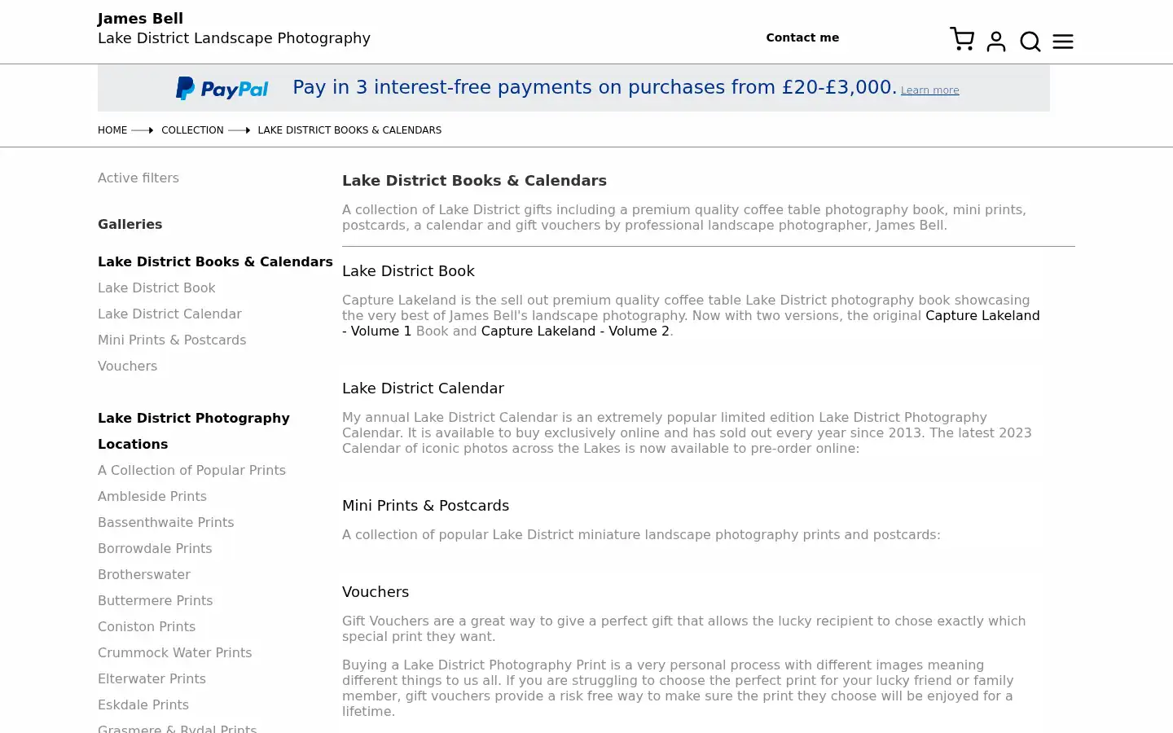
Task: Select Lake District Book in sidebar
Action: click(156, 288)
